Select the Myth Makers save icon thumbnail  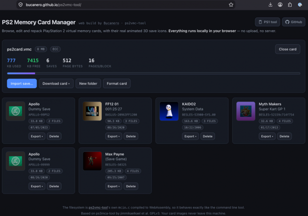246,111
